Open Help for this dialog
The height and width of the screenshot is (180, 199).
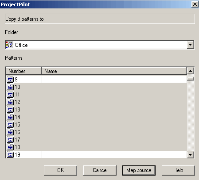178,170
